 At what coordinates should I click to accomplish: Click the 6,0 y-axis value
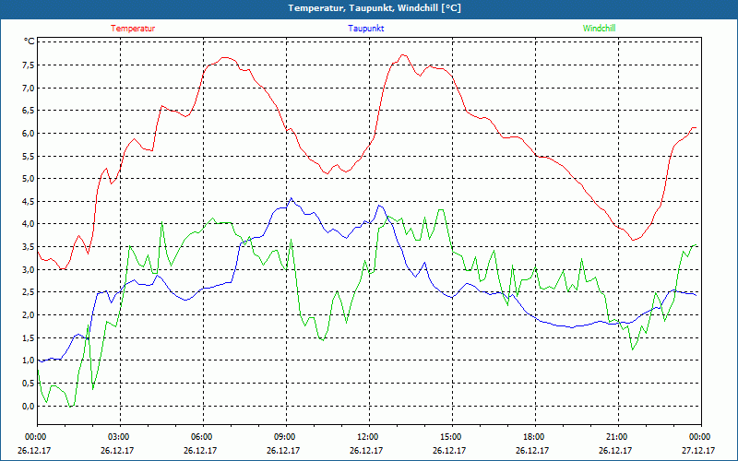pyautogui.click(x=29, y=134)
